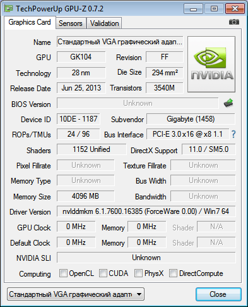Click the GPU Clock 0 MHz field
The width and height of the screenshot is (248, 307).
tap(76, 227)
